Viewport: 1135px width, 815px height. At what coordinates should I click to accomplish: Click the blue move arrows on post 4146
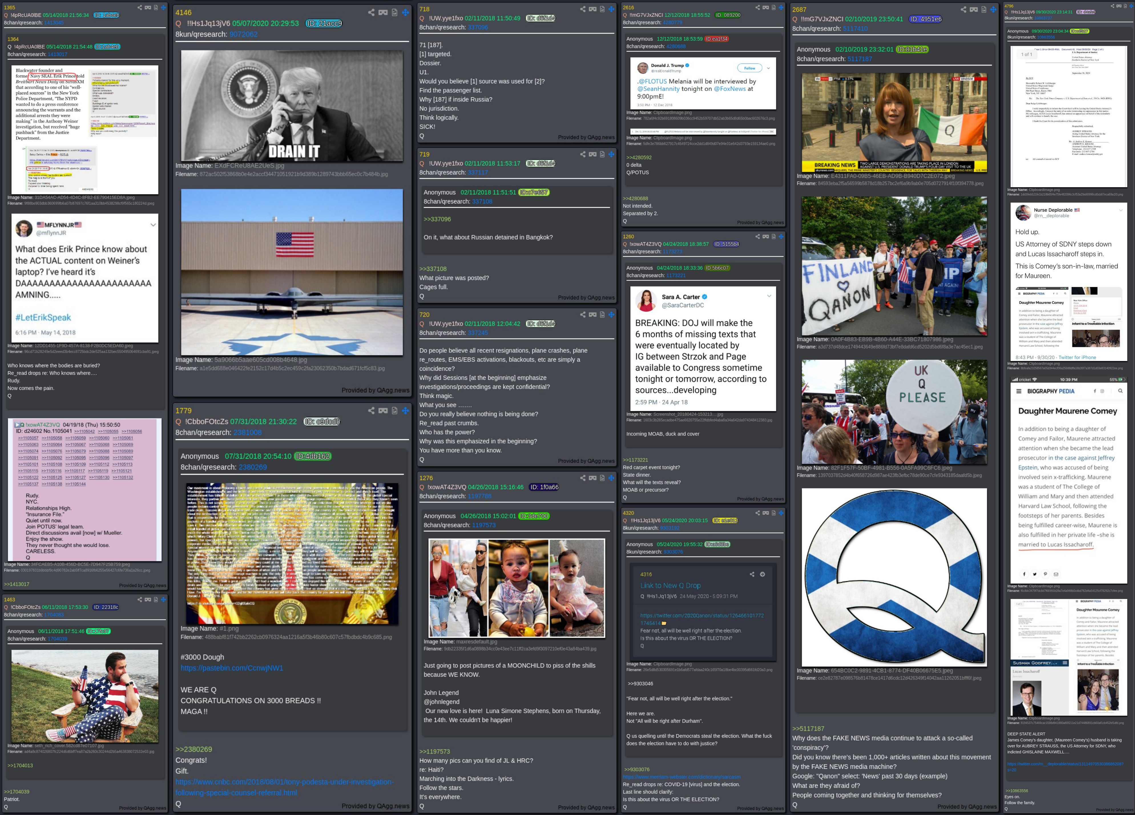405,13
